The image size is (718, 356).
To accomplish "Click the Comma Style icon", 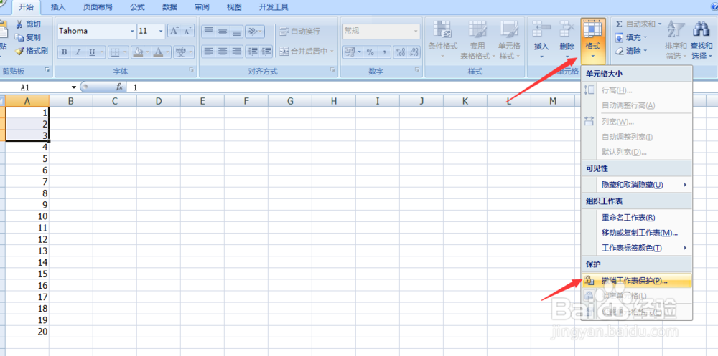I will 383,52.
